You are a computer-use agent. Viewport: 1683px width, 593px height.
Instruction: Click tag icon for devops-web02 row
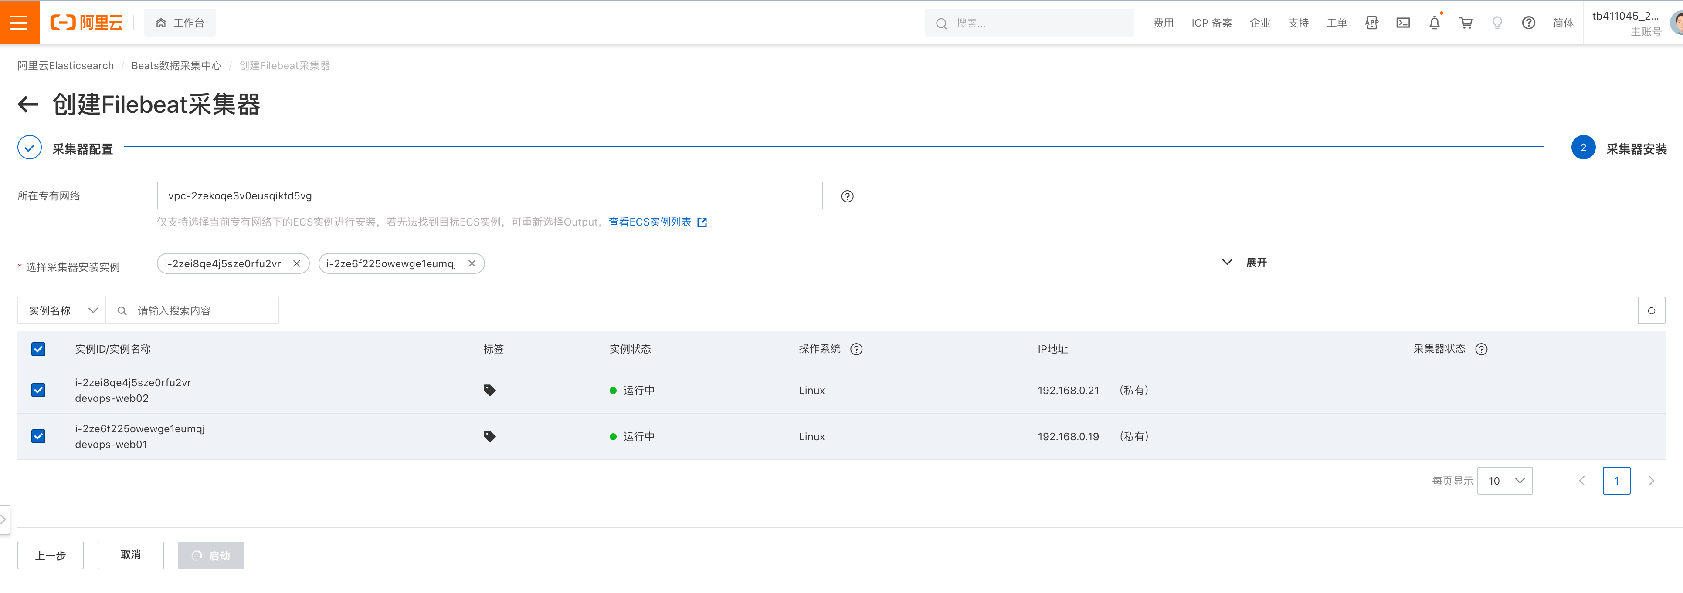click(x=489, y=391)
